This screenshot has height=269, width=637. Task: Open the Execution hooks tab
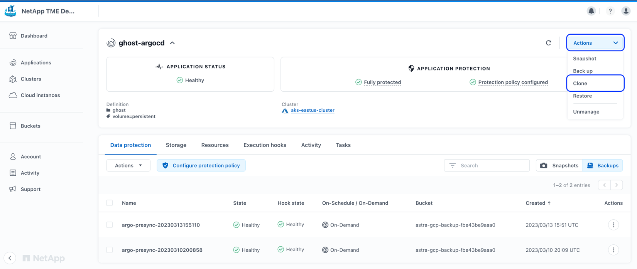point(265,145)
